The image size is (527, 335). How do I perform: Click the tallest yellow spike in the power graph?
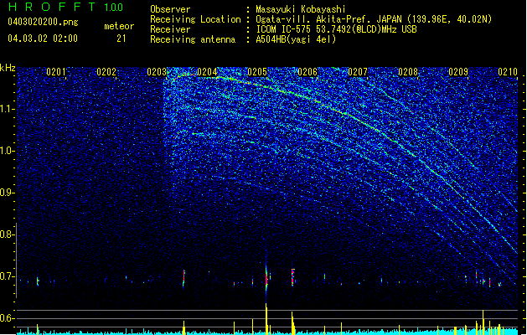tap(266, 318)
